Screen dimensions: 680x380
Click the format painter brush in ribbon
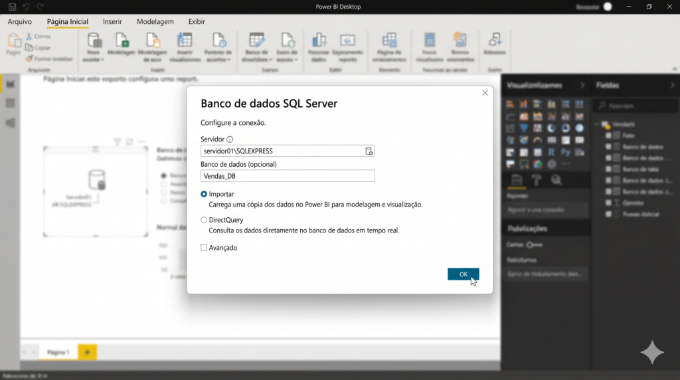[29, 58]
